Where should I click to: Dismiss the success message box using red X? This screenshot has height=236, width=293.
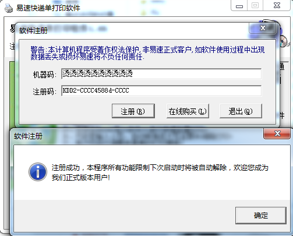pos(277,133)
